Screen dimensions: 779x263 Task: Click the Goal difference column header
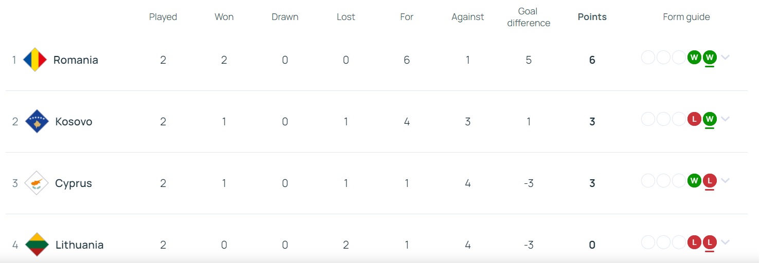pos(528,17)
